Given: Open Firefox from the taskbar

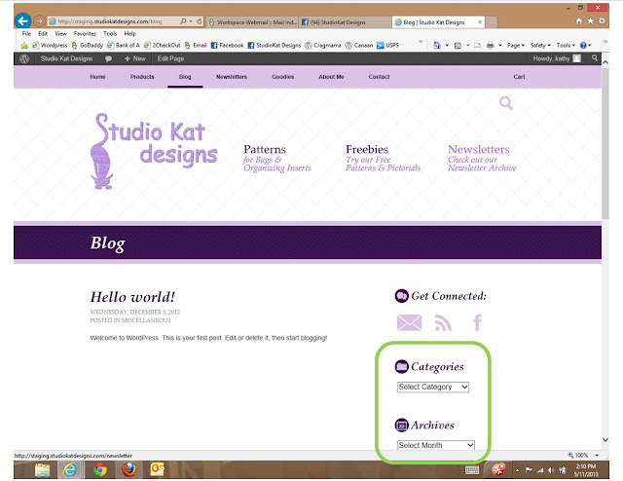Looking at the screenshot, I should pyautogui.click(x=128, y=470).
